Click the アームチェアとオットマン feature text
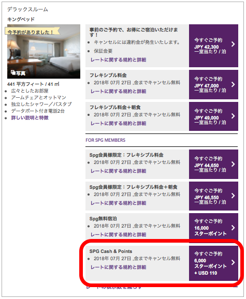Screen dimensions: 246x299 [38, 98]
